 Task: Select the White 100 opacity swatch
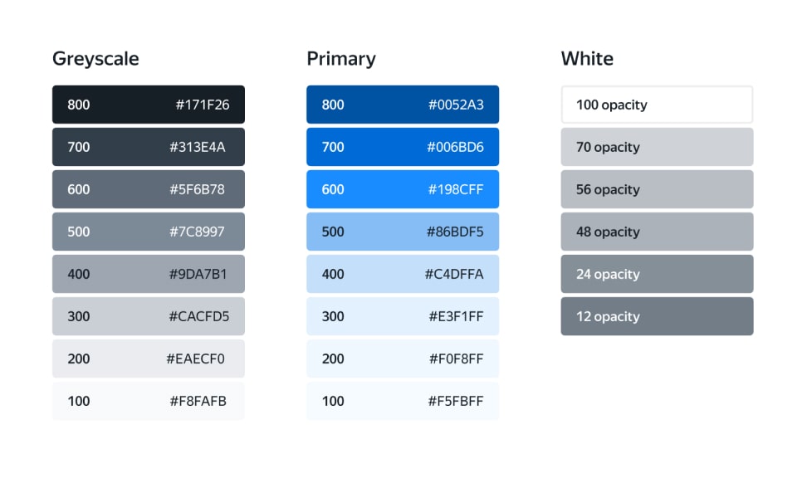(657, 105)
